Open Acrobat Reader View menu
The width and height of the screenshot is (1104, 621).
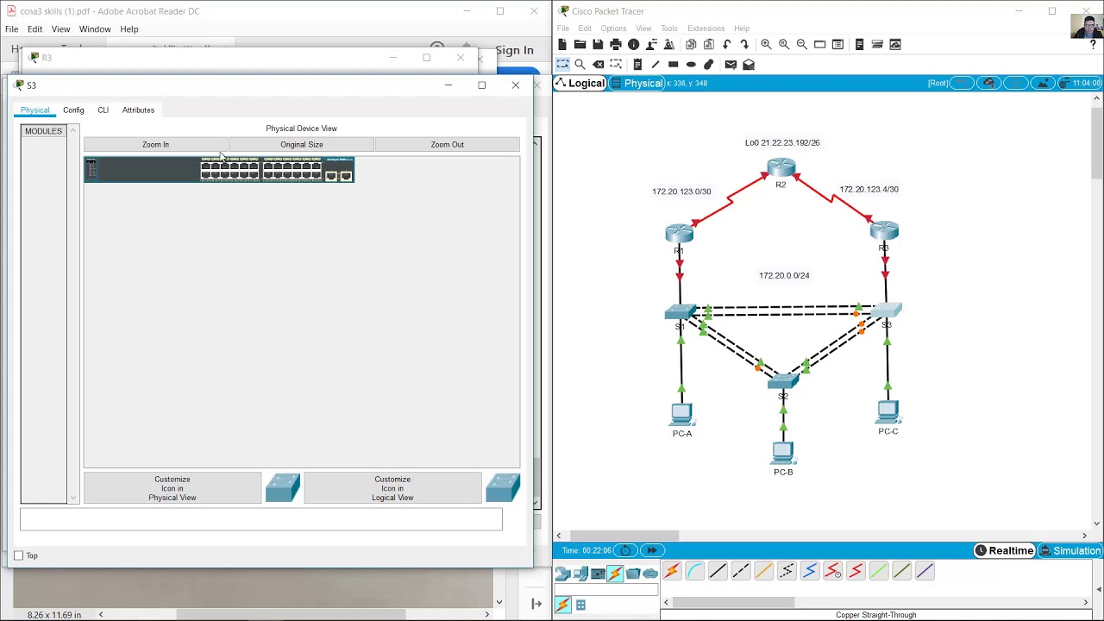click(60, 29)
